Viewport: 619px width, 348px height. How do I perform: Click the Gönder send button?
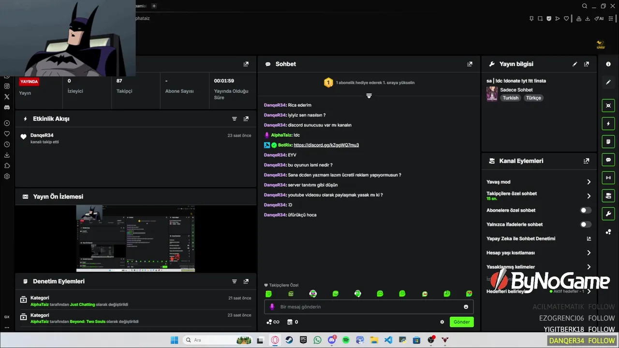(461, 322)
